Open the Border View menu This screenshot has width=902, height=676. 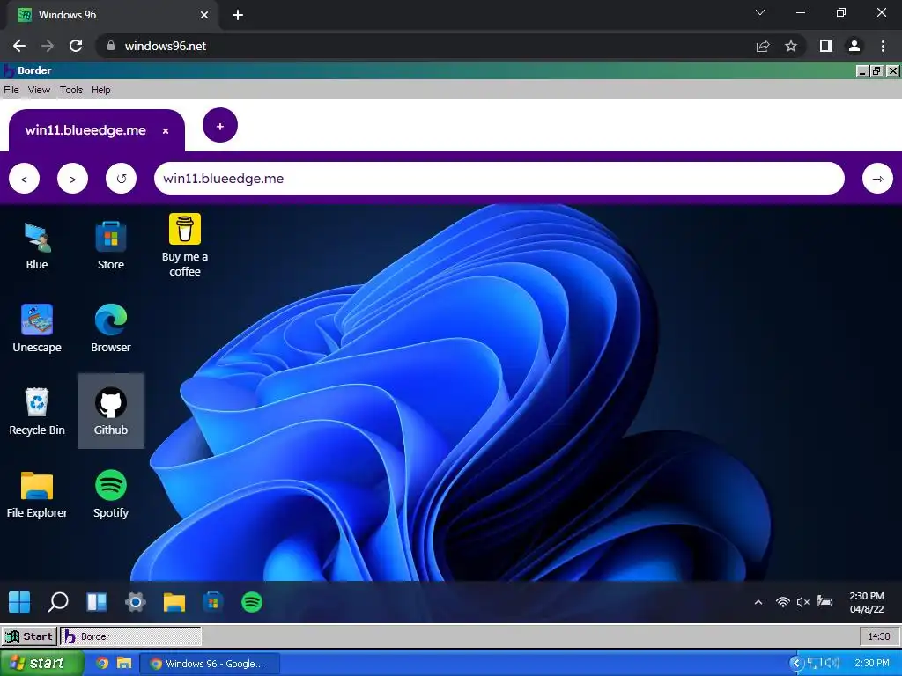[x=39, y=90]
